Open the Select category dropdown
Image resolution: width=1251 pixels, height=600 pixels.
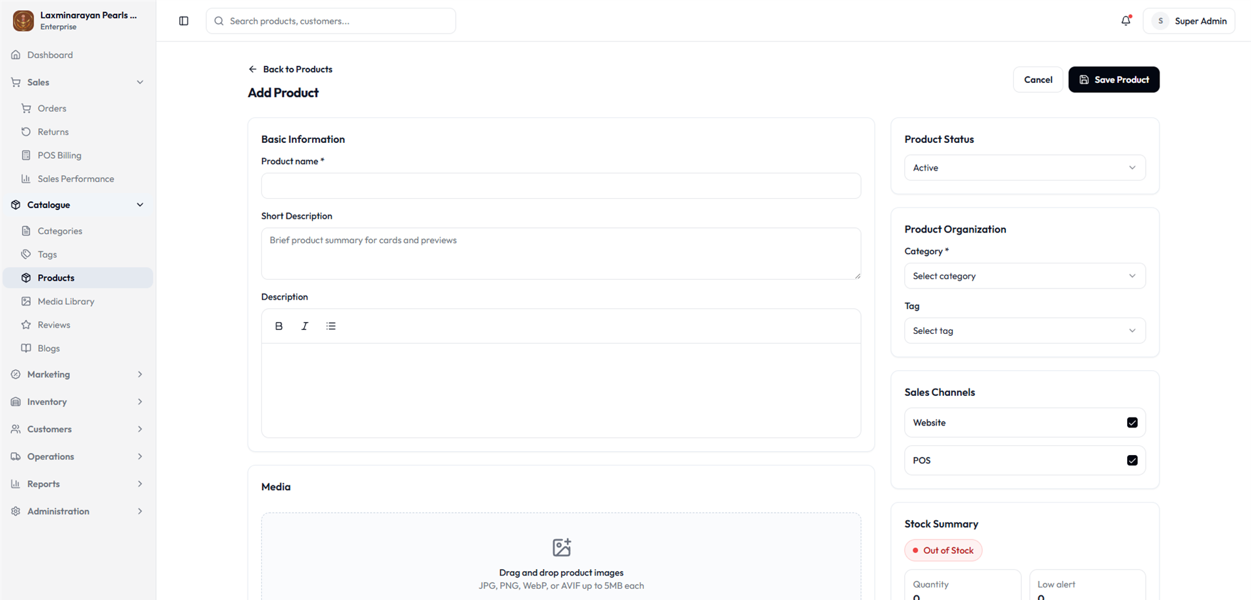tap(1025, 276)
